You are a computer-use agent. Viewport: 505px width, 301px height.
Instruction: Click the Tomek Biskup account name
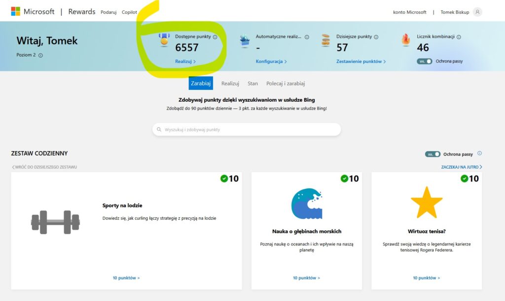pos(455,12)
